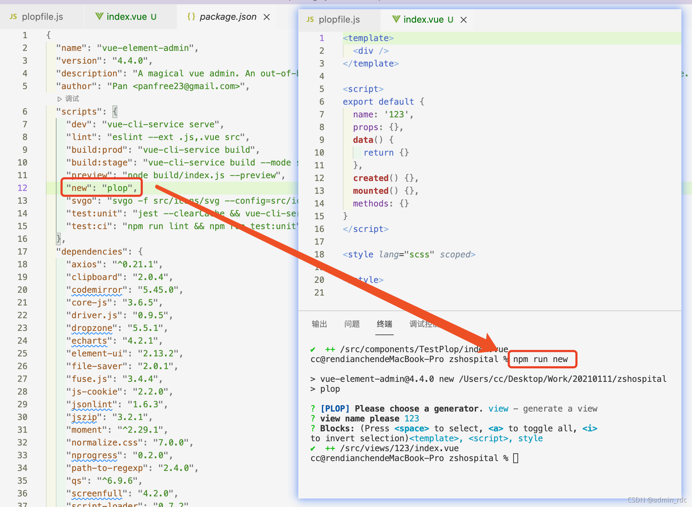The width and height of the screenshot is (692, 507).
Task: Click the terminal cursor at the last prompt
Action: pos(516,458)
